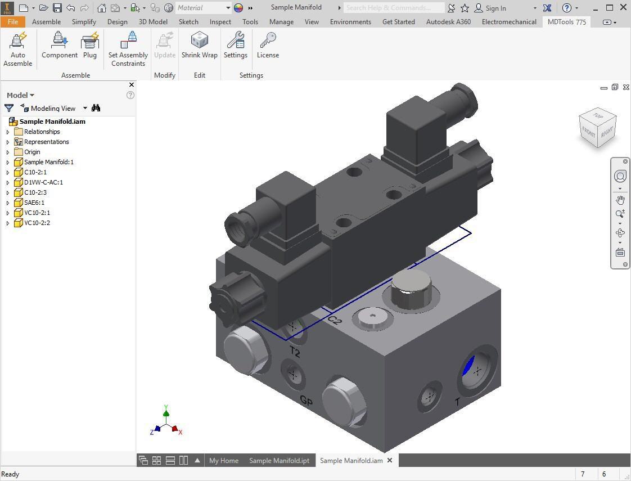The image size is (631, 481).
Task: Open the Inspect ribbon tab
Action: pos(220,22)
